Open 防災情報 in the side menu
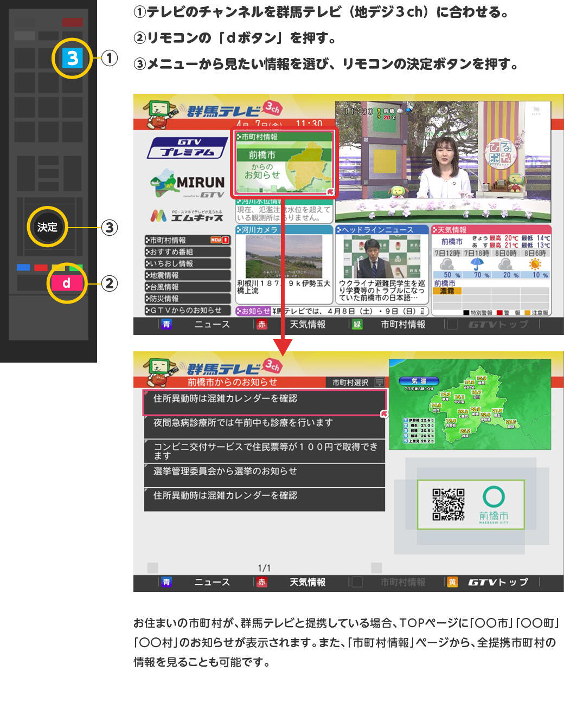 pos(187,298)
